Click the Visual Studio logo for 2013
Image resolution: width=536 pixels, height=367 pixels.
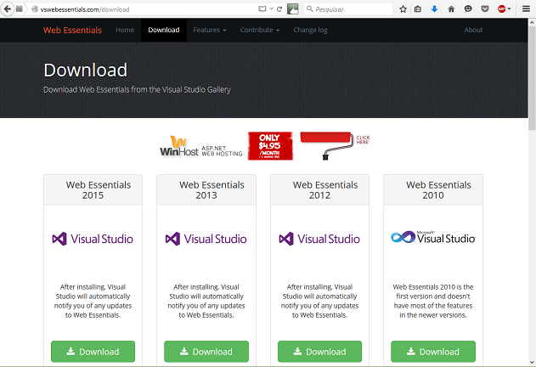(206, 239)
